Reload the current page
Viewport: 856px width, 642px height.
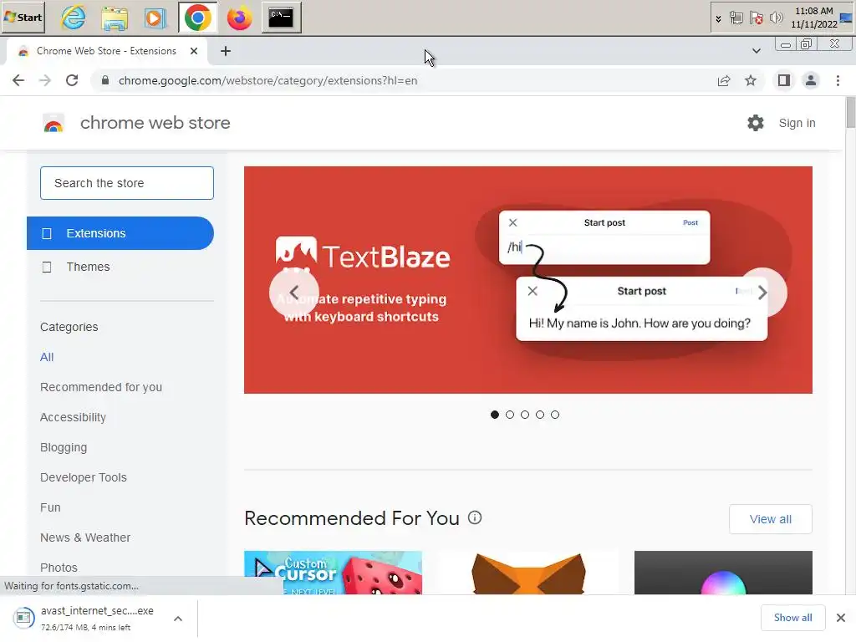tap(72, 81)
